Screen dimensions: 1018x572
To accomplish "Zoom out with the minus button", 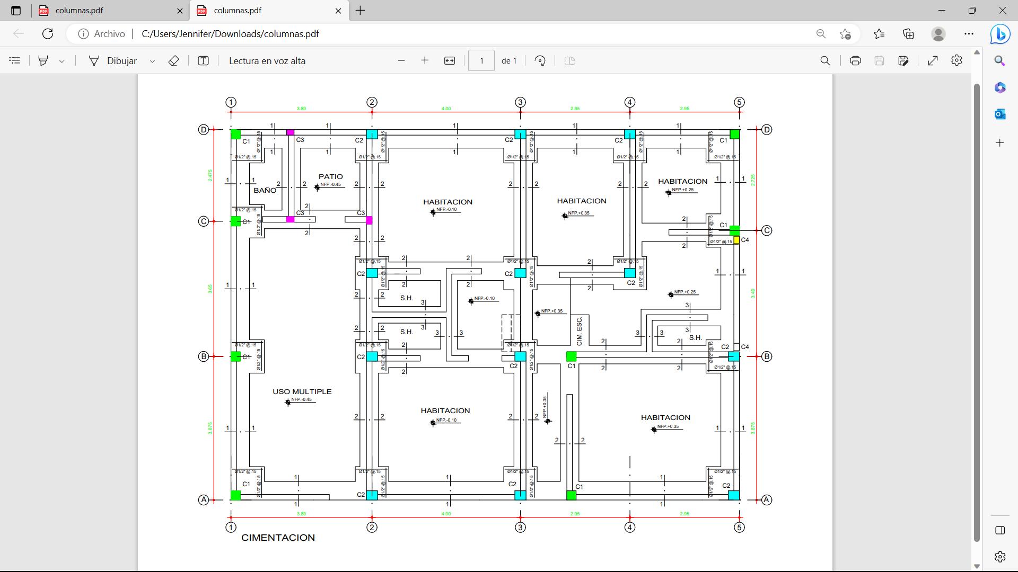I will (401, 61).
